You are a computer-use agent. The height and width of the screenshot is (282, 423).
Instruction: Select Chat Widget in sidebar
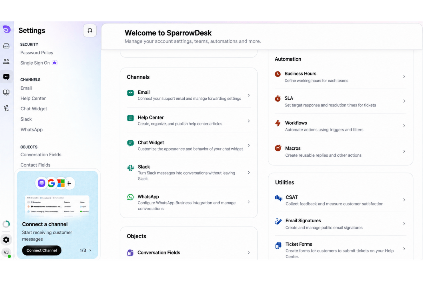(x=34, y=109)
